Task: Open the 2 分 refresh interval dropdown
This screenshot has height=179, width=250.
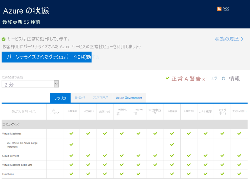Action: point(30,84)
